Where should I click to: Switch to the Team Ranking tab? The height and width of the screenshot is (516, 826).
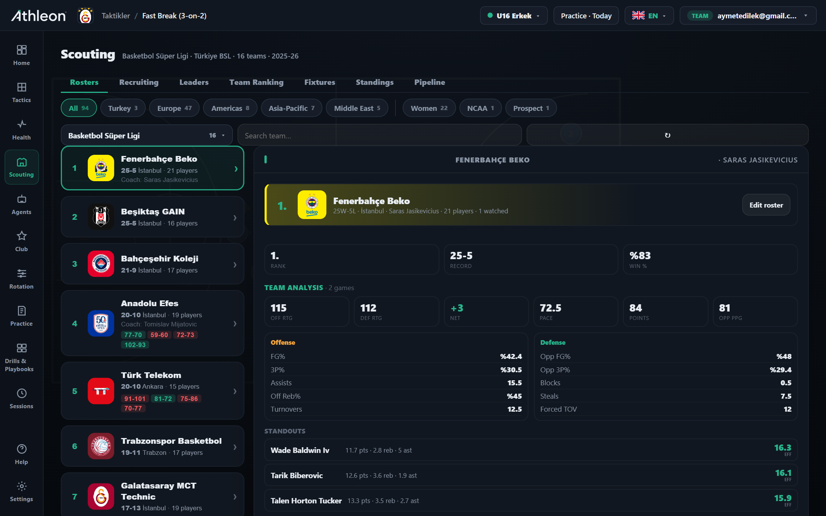(x=257, y=82)
